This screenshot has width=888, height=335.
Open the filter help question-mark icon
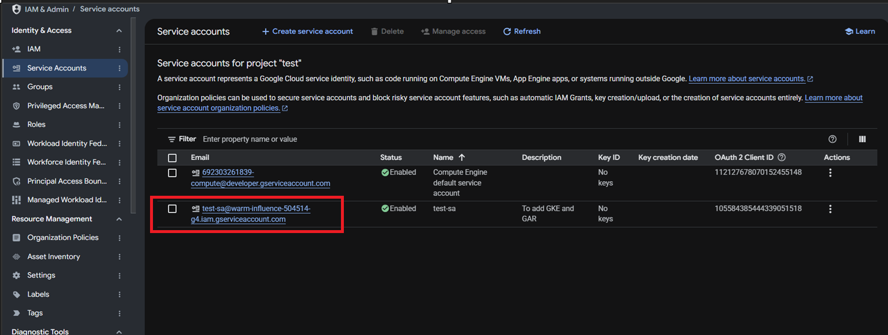click(x=833, y=139)
